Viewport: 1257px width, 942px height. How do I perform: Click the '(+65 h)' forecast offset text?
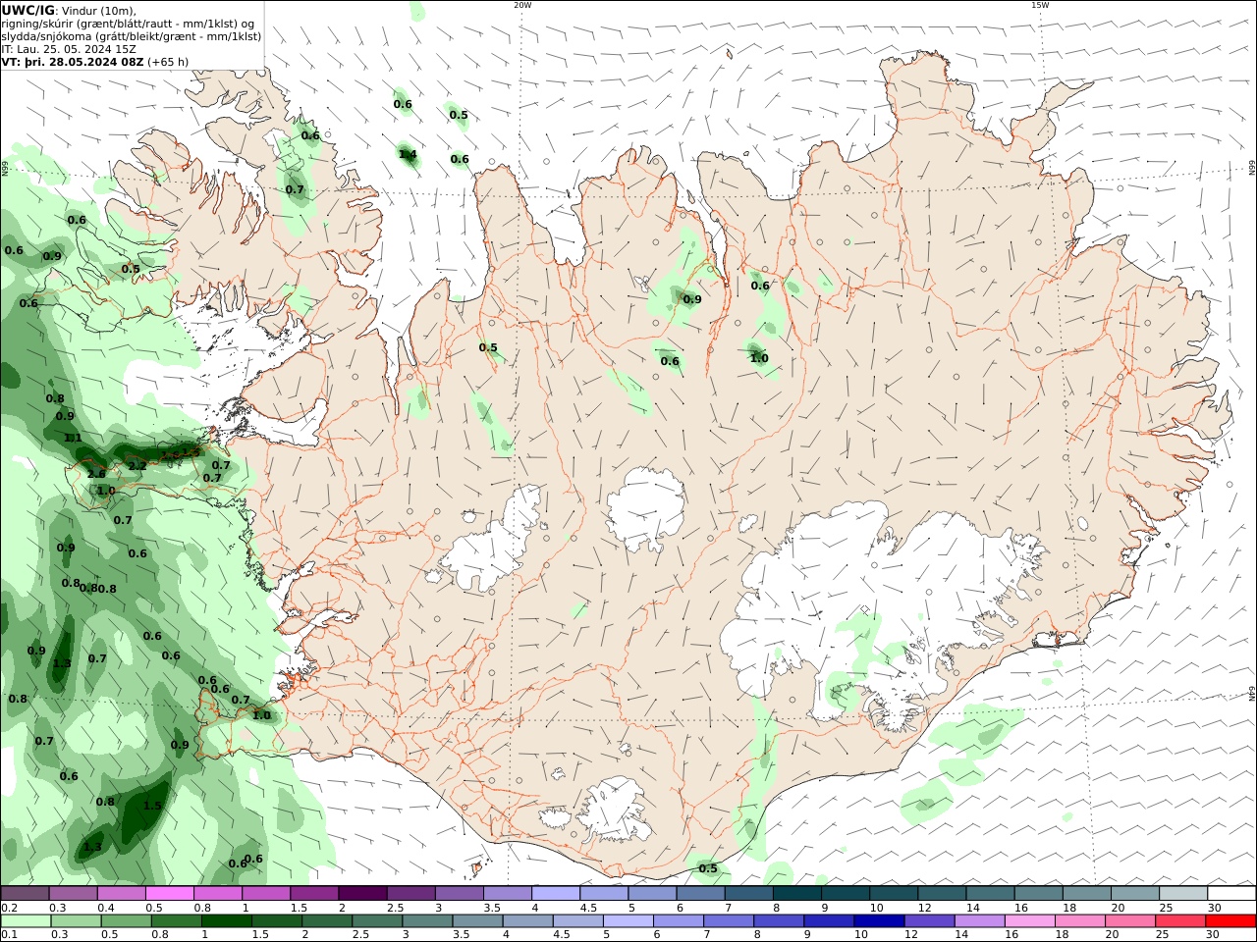[x=168, y=61]
